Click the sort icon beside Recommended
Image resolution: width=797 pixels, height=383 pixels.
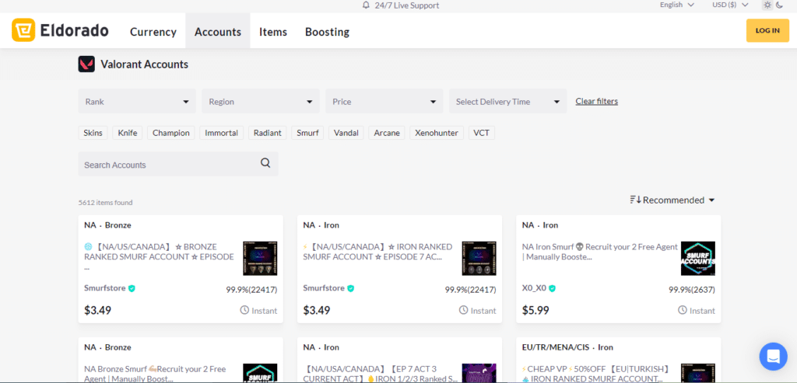(635, 200)
